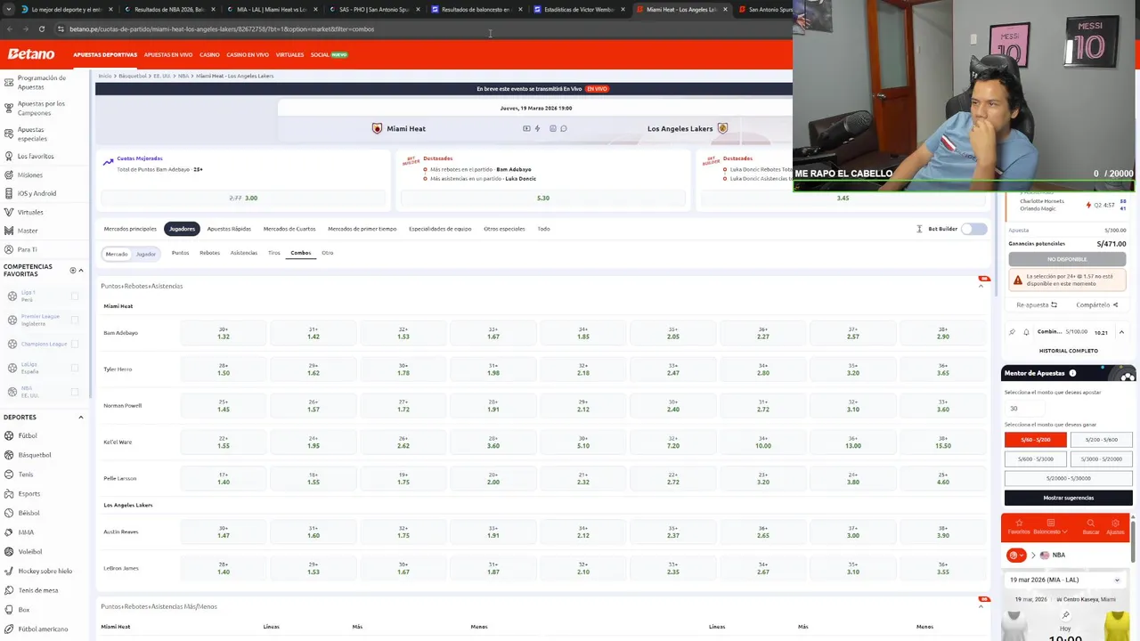Reload the browser page
This screenshot has width=1140, height=641.
(41, 28)
